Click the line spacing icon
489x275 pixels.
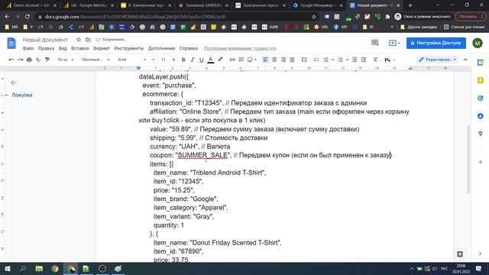pyautogui.click(x=304, y=60)
